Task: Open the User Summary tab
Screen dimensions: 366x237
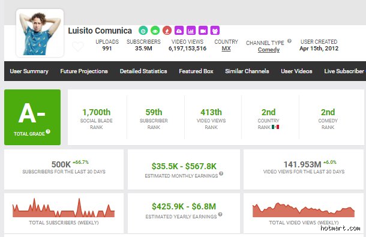Action: coord(29,71)
